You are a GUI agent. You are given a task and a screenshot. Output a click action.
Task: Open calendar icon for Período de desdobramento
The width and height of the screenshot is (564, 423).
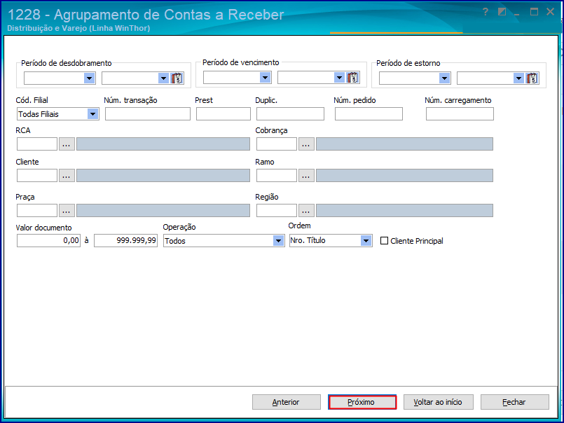pos(177,78)
